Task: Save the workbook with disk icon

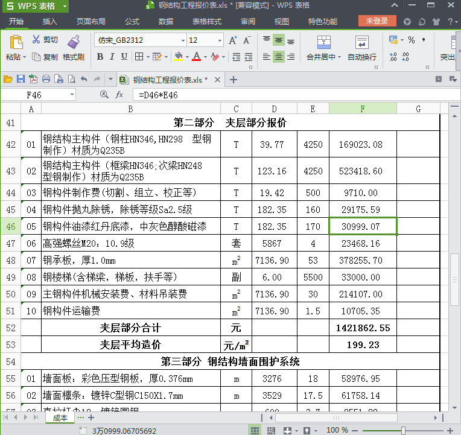Action: point(21,79)
